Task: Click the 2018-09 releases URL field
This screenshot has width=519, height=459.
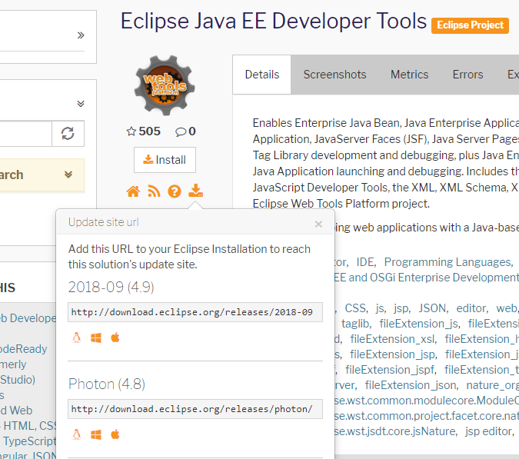Action: [195, 312]
